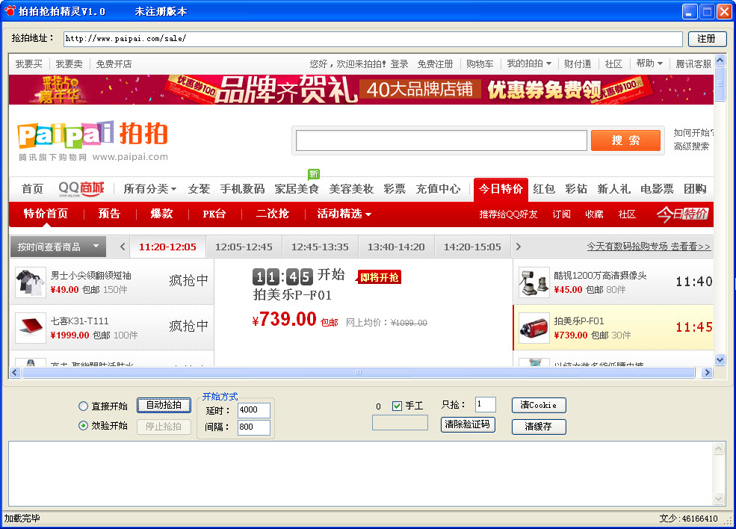Select 直接开始 radio option
This screenshot has height=529, width=736.
[x=83, y=406]
